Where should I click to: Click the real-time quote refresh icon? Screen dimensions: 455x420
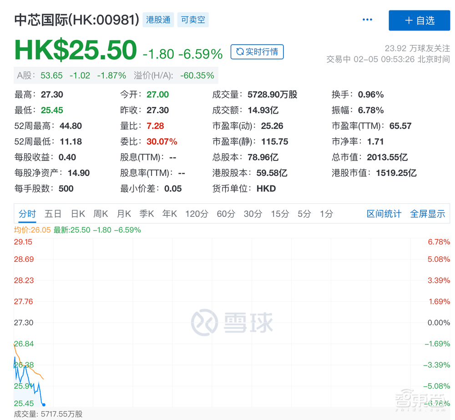click(x=240, y=52)
